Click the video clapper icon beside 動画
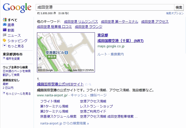 (x=5, y=30)
